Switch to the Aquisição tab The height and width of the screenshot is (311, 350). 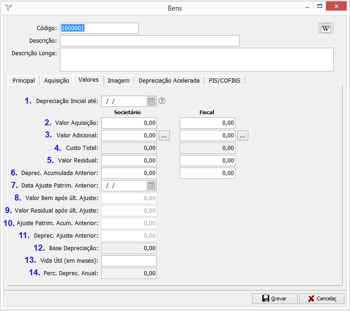(57, 81)
